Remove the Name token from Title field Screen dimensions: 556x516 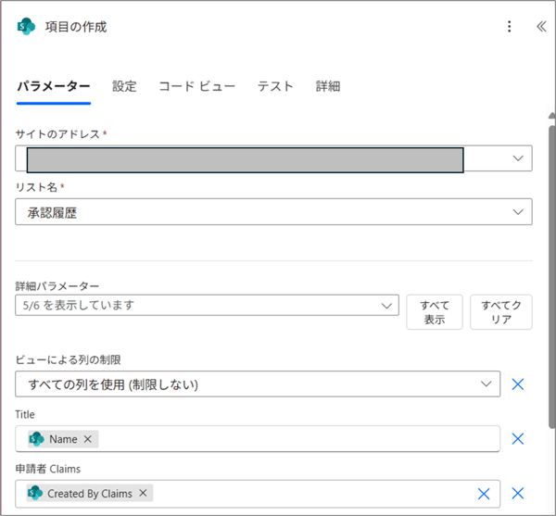click(88, 439)
